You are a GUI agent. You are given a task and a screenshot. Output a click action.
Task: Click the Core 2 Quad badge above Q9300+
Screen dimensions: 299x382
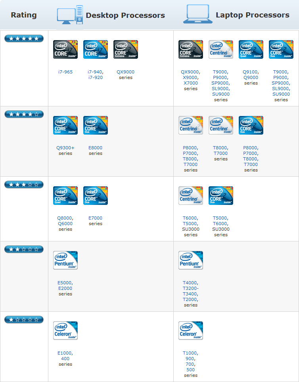65,125
